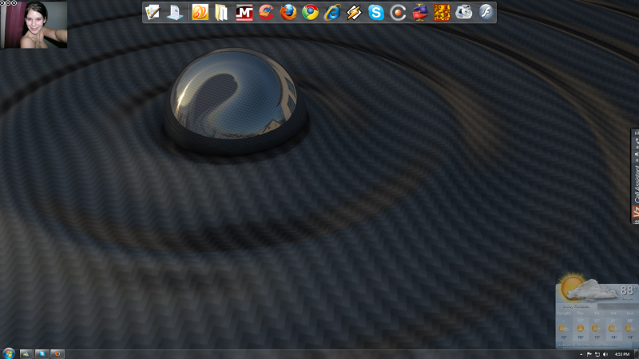Open Action Center flag in tray
This screenshot has width=639, height=359.
click(x=589, y=353)
